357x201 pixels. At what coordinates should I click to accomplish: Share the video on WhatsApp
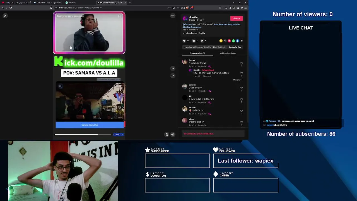click(x=233, y=41)
